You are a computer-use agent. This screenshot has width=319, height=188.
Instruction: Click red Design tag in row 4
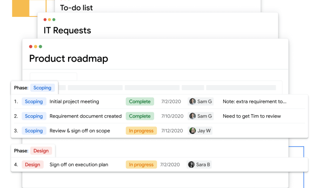pyautogui.click(x=32, y=164)
